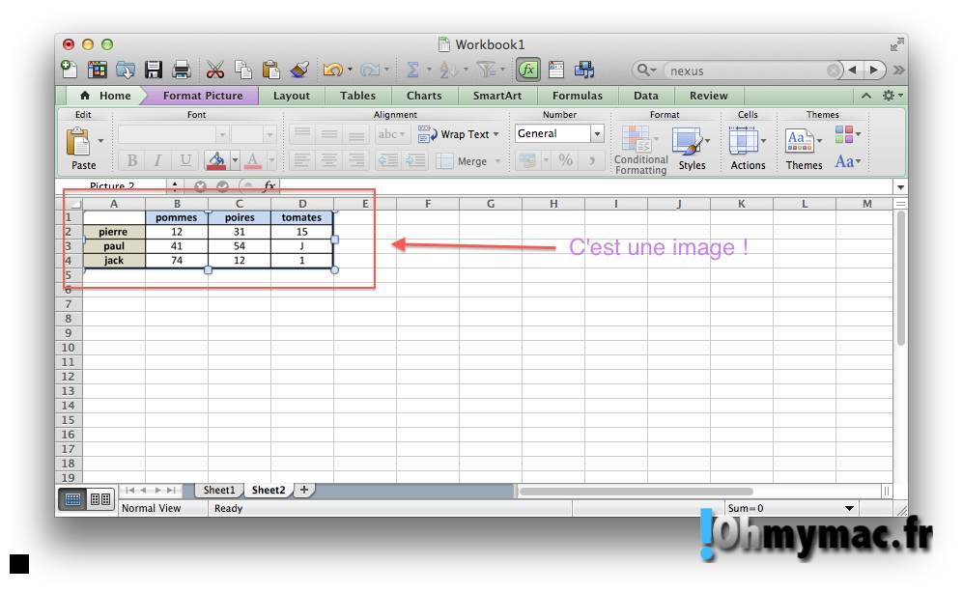Select the Sheet1 worksheet tab
Screen dimensions: 963x593
(218, 490)
